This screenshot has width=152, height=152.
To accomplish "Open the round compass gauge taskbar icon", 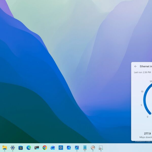I will click(93, 148).
